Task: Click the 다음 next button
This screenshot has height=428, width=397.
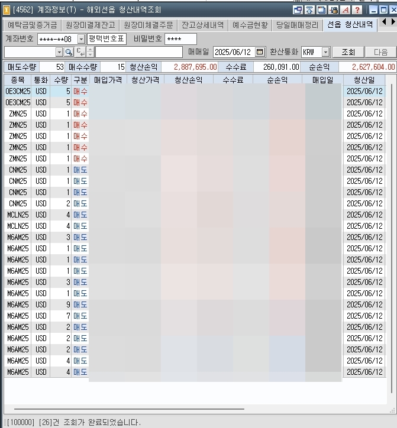Action: (x=380, y=52)
